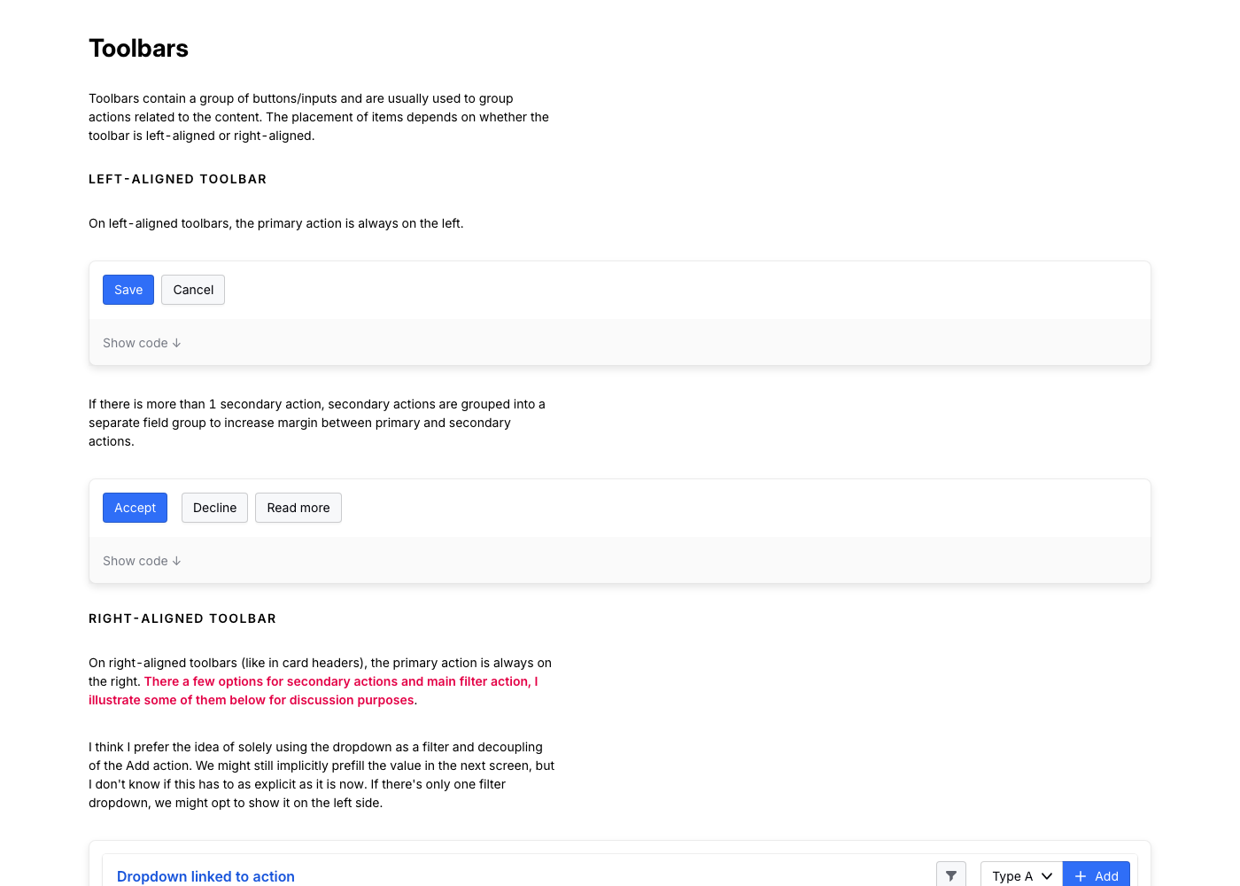
Task: Click the down arrow beside the second Show code
Action: pyautogui.click(x=176, y=561)
